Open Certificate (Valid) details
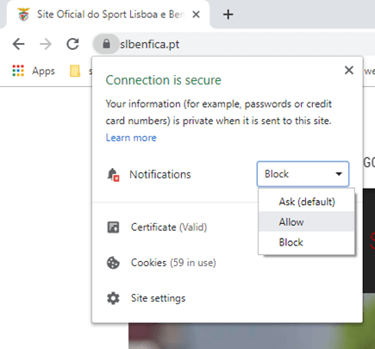This screenshot has height=349, width=375. (x=169, y=227)
